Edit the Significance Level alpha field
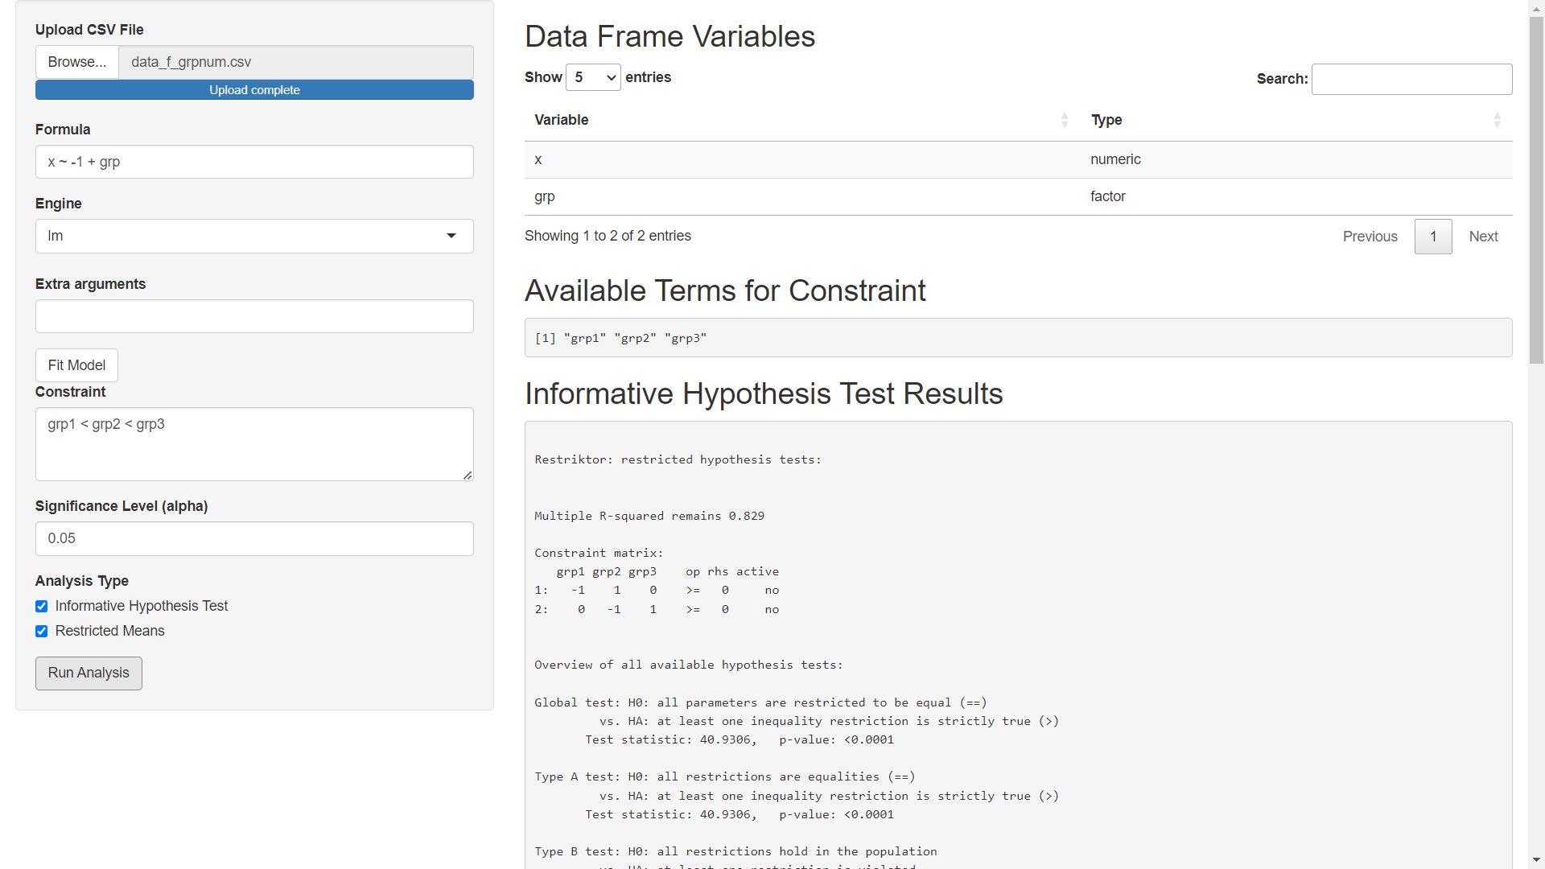 pyautogui.click(x=254, y=538)
